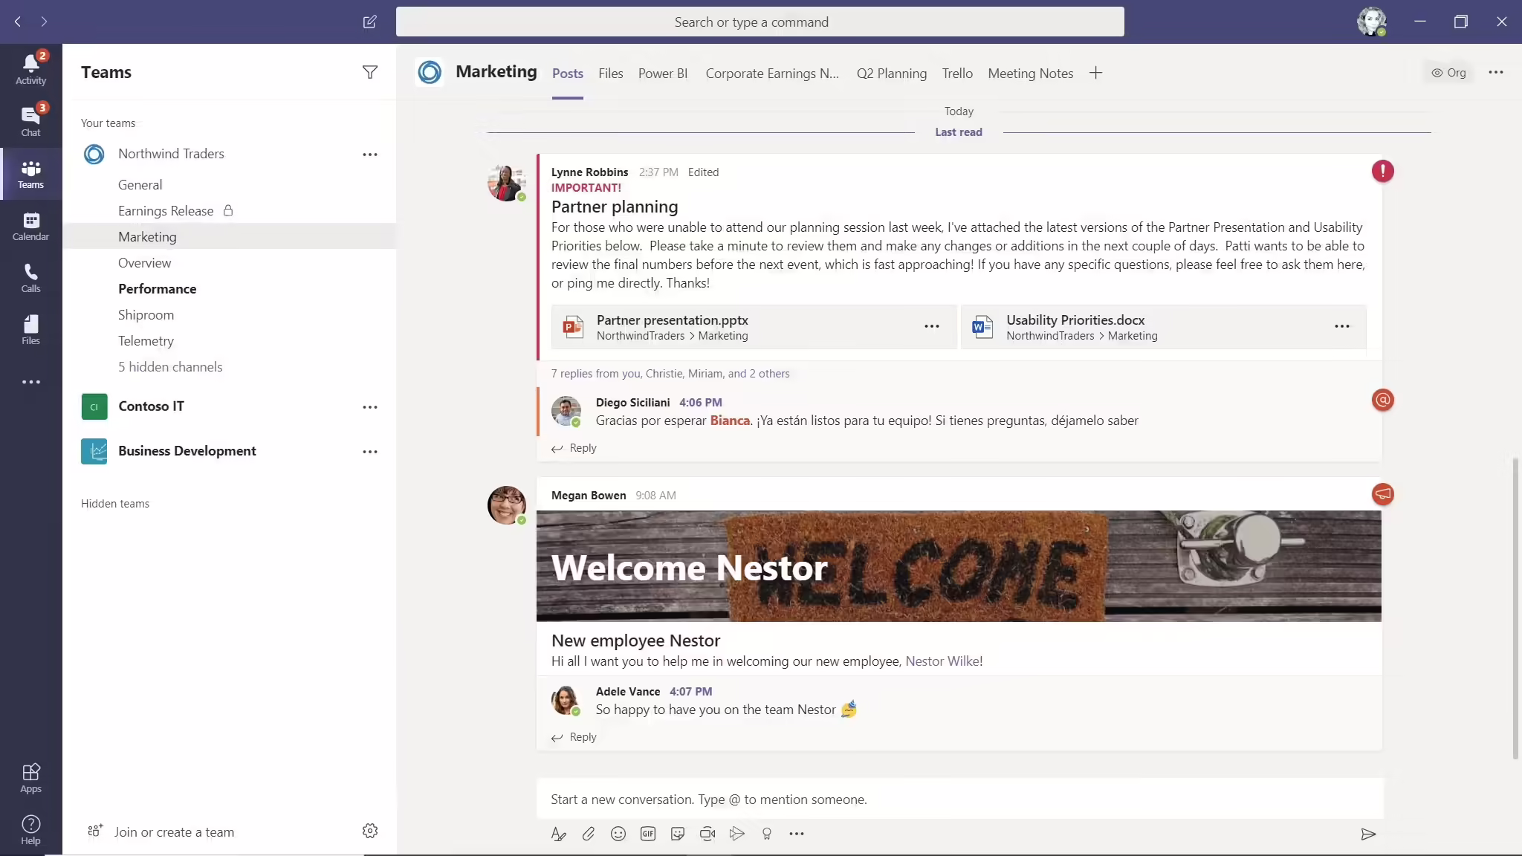This screenshot has width=1522, height=856.
Task: Click Reply under Diego Siciliani's message
Action: tap(582, 448)
